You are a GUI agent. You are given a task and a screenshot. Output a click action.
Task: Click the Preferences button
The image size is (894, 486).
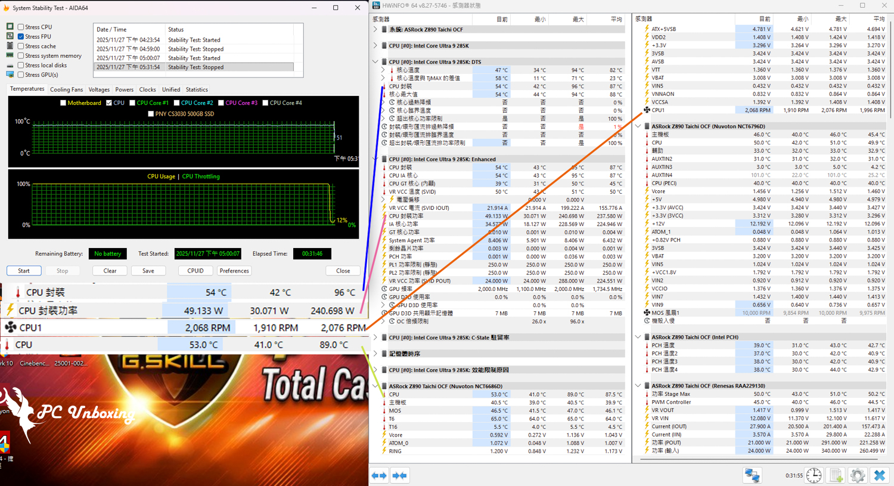tap(234, 271)
